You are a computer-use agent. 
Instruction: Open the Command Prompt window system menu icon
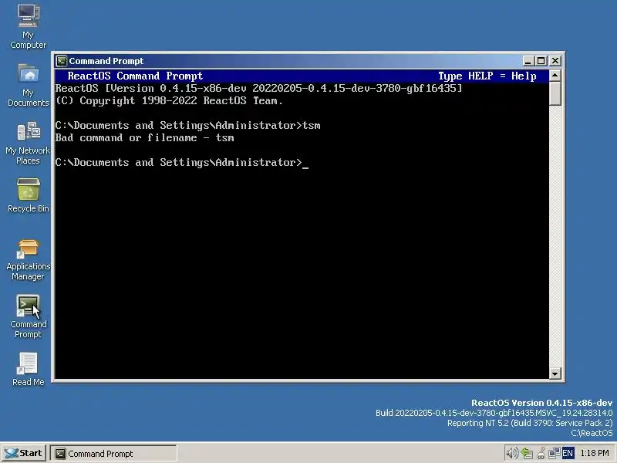(62, 61)
